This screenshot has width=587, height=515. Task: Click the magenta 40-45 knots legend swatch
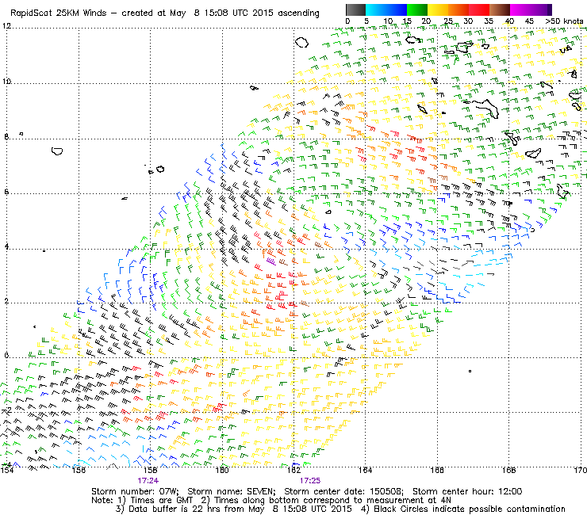point(520,10)
